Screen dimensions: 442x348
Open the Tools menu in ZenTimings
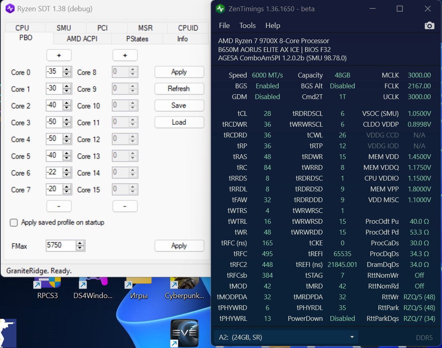247,26
